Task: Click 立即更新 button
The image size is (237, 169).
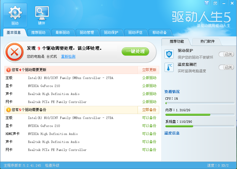Action: tap(149, 70)
